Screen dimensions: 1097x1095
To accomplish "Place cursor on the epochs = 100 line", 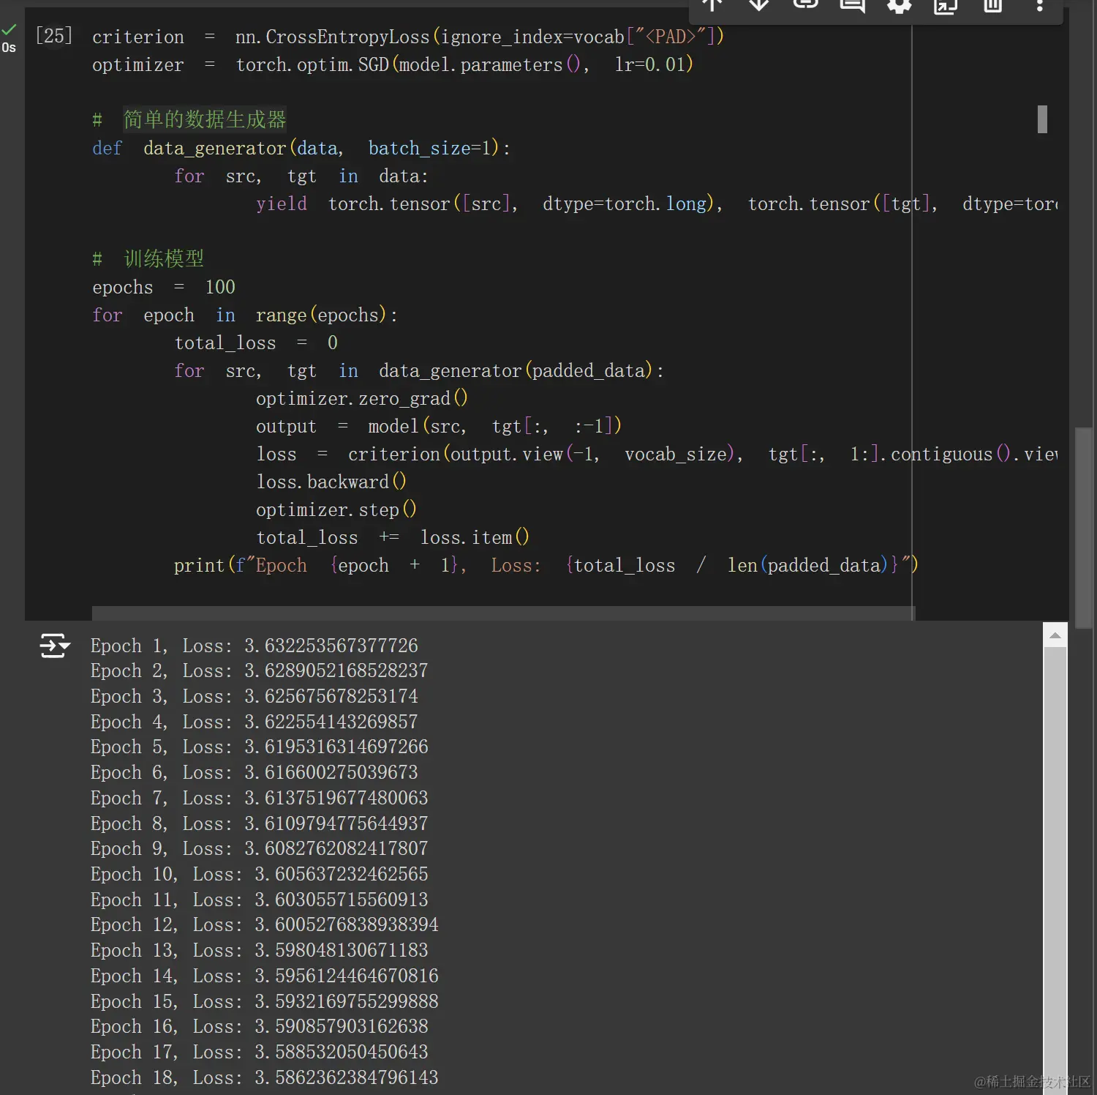I will (162, 287).
